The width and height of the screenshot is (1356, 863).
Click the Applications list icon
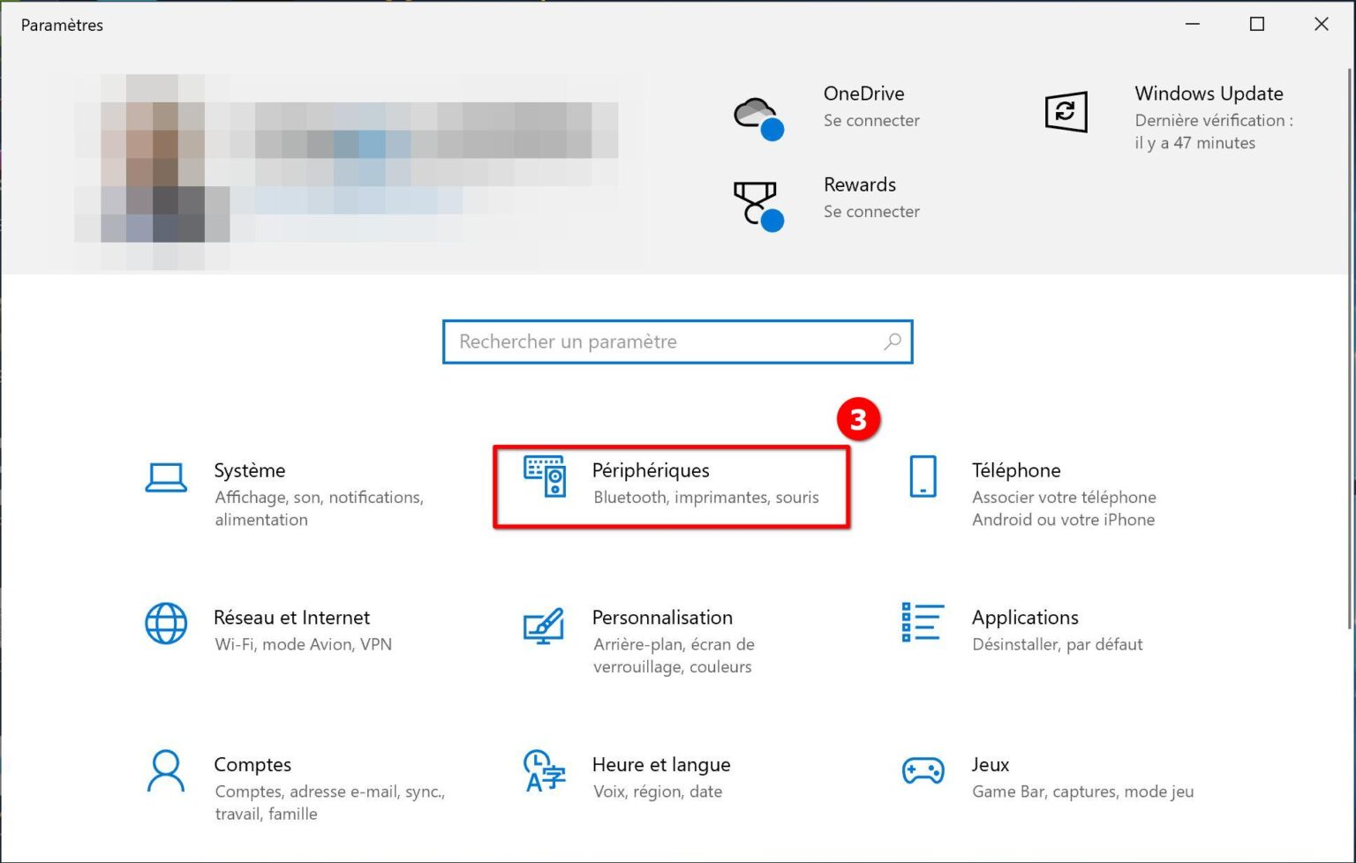(x=922, y=624)
